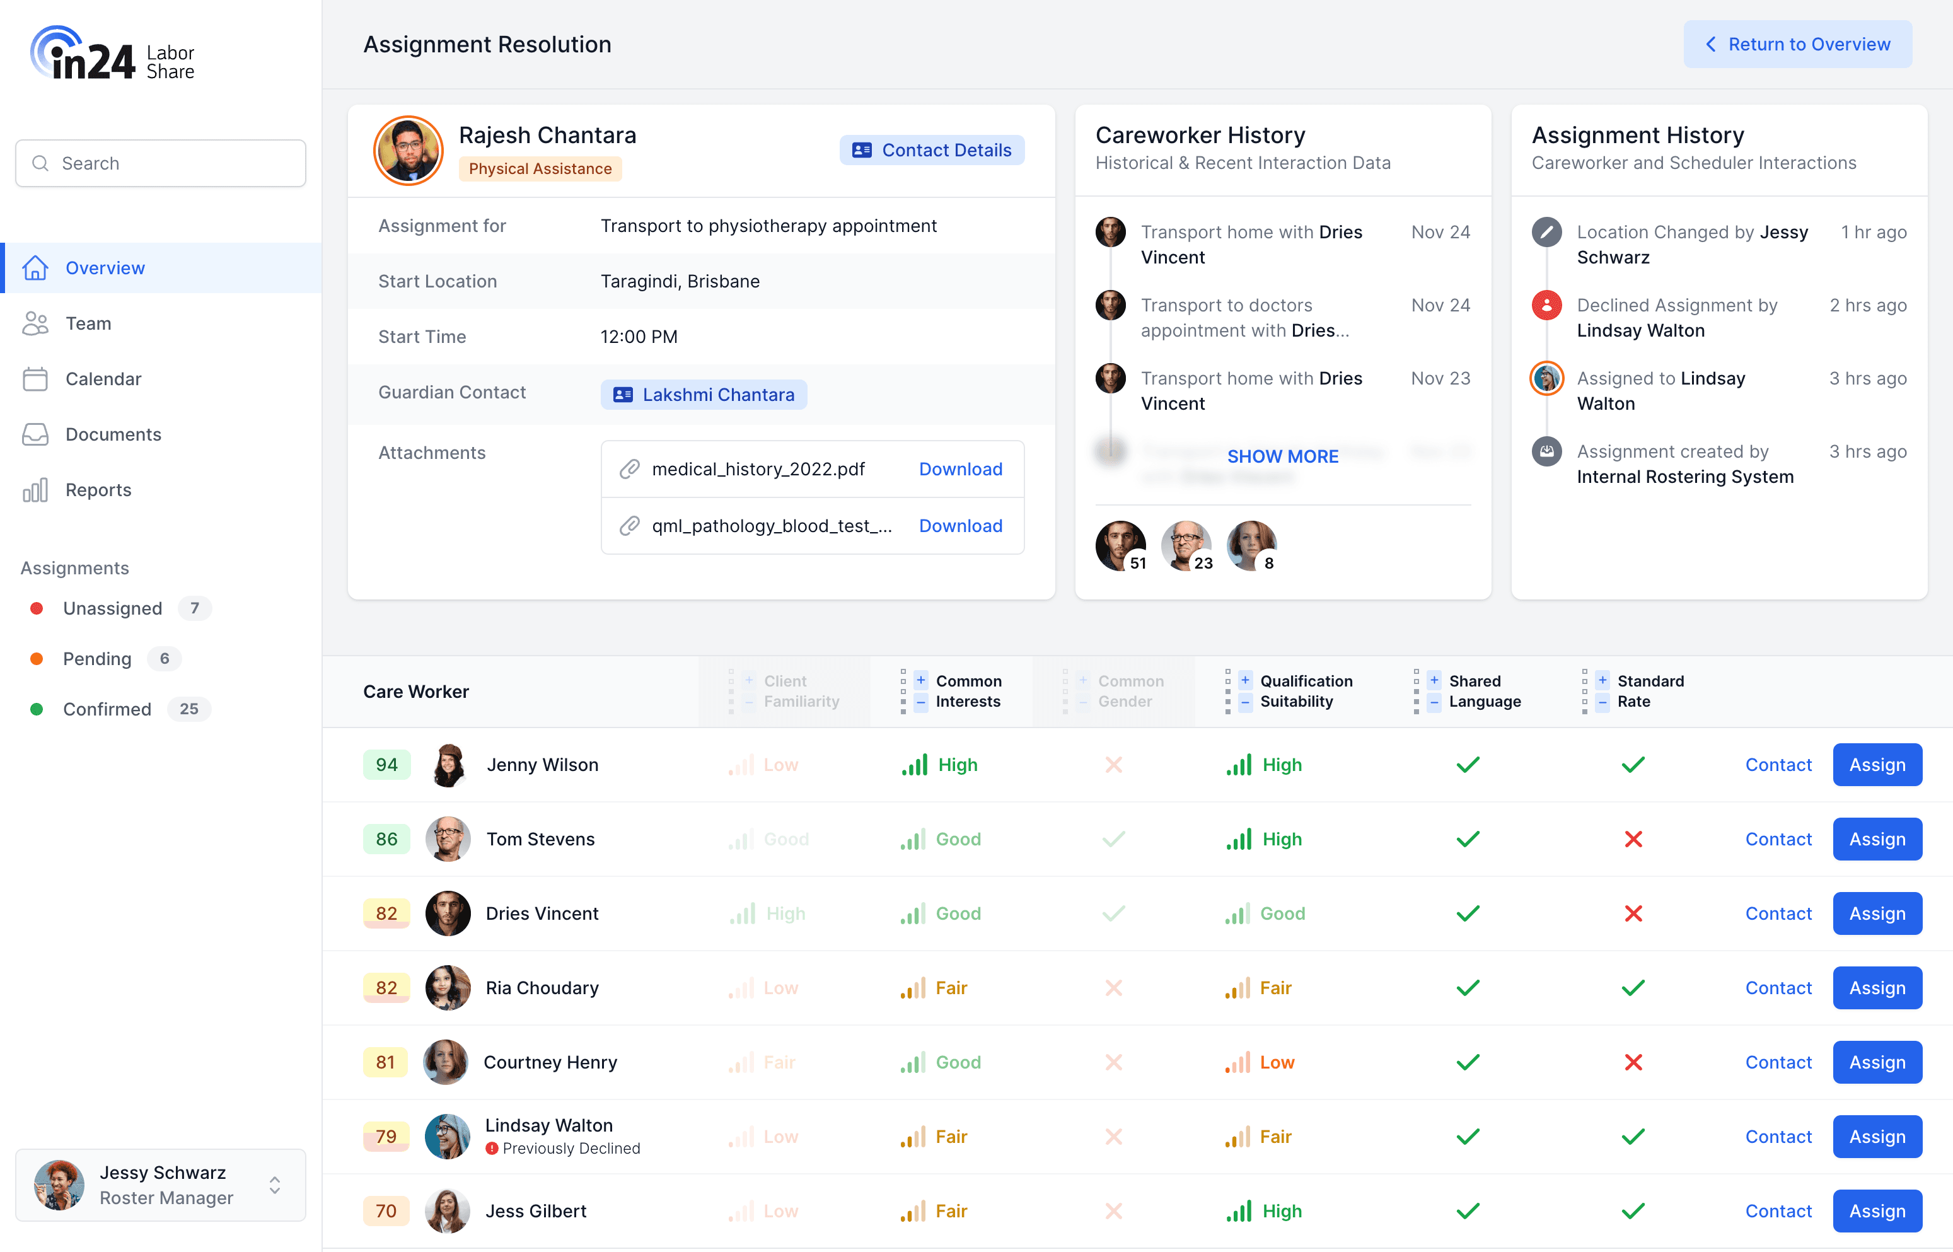Click the Documents inbox icon

[x=35, y=434]
